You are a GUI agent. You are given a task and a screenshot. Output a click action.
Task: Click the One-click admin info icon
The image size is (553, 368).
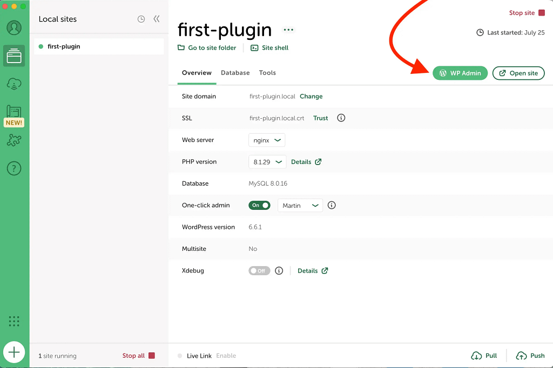pos(332,205)
